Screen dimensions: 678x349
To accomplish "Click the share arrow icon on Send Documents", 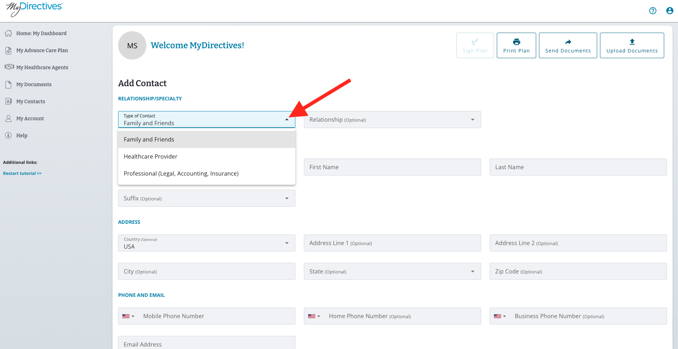I will [x=568, y=42].
